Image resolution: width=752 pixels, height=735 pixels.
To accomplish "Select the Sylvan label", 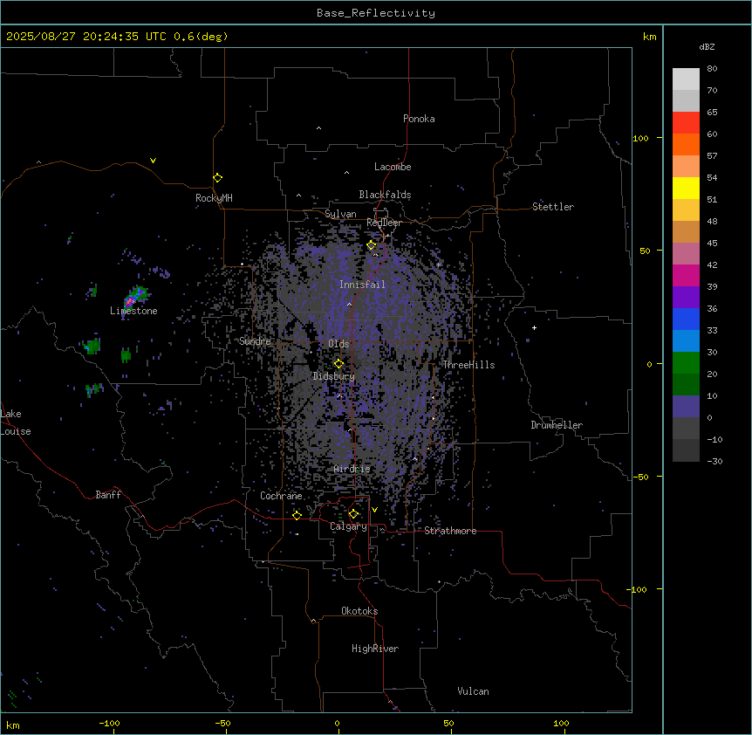I will [x=340, y=214].
